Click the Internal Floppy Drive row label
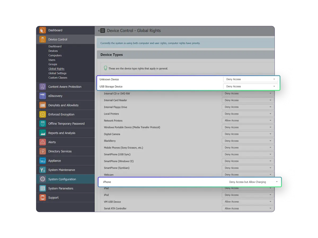 [116, 107]
